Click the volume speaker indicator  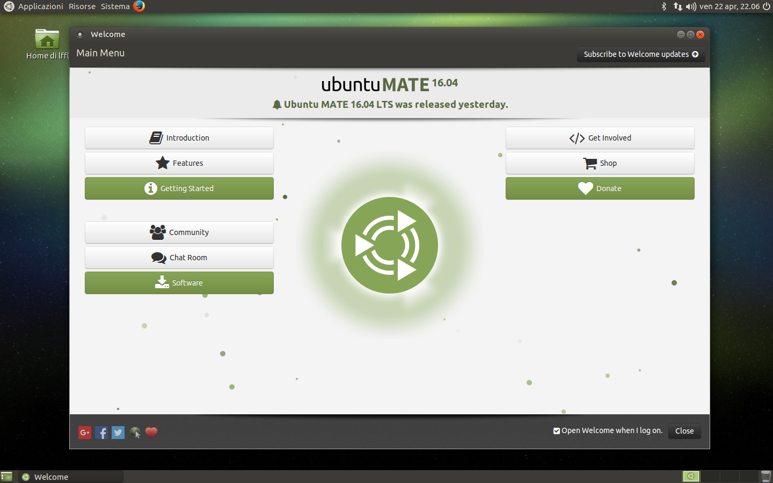click(x=691, y=6)
